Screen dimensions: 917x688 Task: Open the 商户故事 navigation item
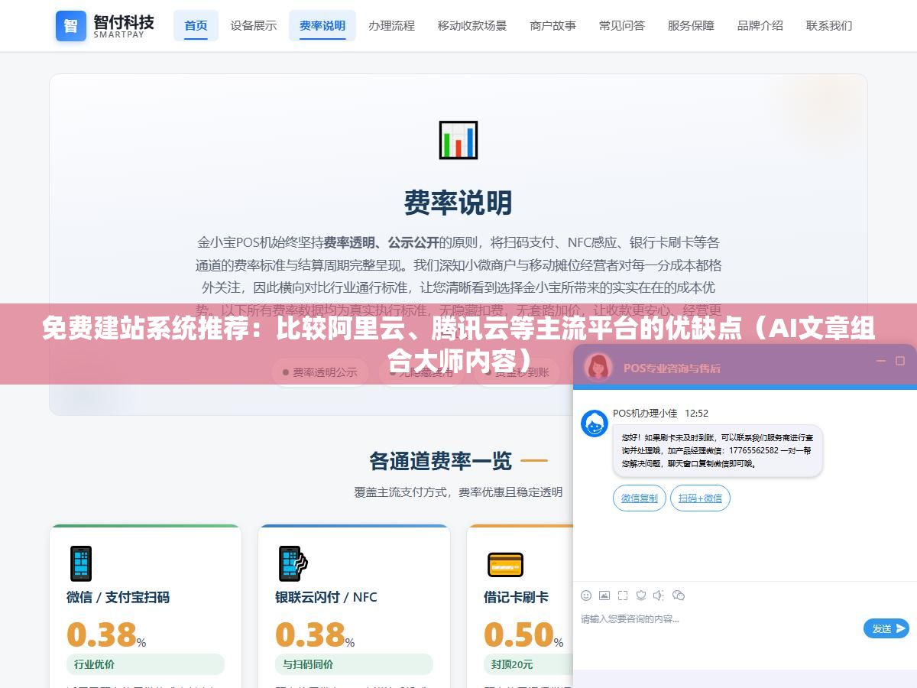click(553, 25)
